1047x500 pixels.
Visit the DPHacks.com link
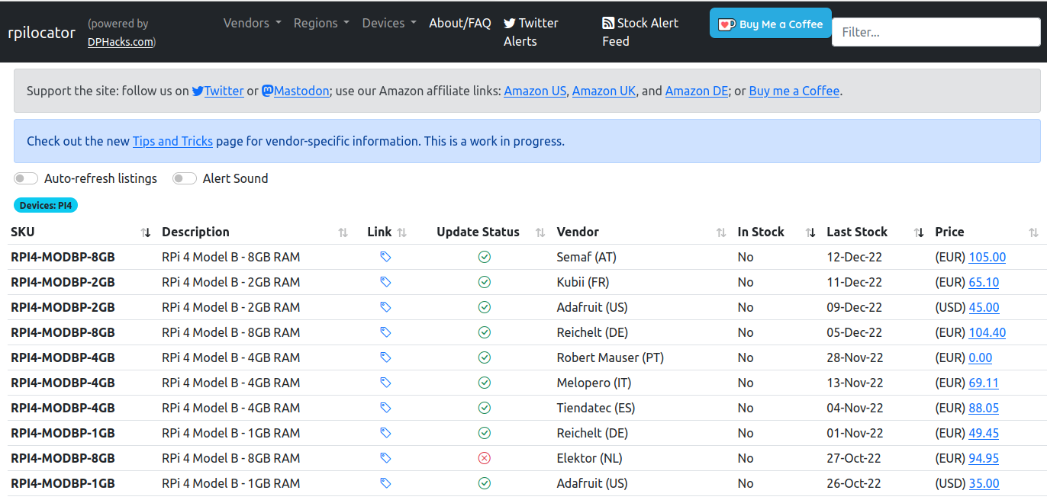coord(121,42)
